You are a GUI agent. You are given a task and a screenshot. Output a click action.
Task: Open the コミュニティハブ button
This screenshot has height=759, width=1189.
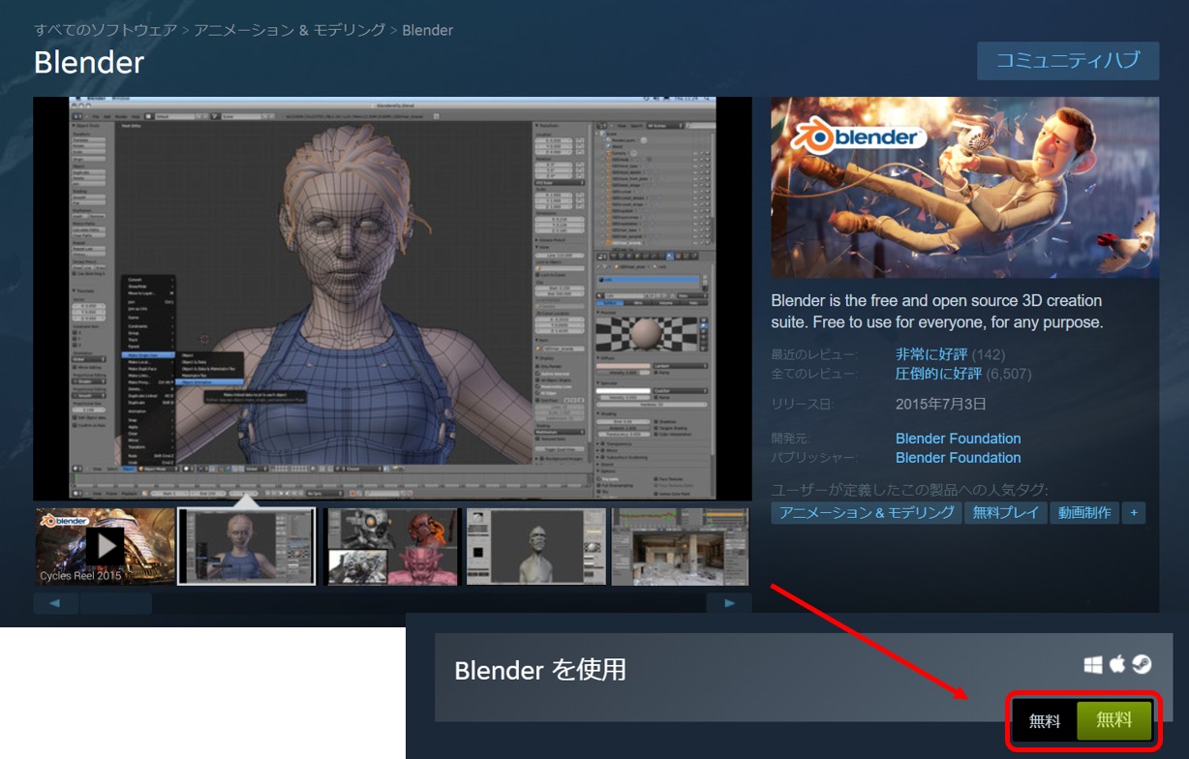click(1067, 61)
